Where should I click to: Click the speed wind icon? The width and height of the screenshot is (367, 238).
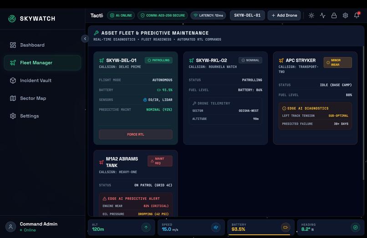point(216,227)
